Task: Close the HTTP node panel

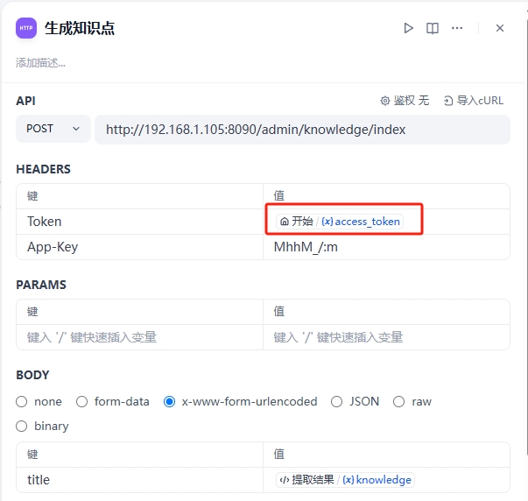Action: [500, 28]
